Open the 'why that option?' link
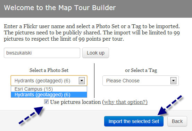Screen dimensions: 192x131 click(x=126, y=102)
